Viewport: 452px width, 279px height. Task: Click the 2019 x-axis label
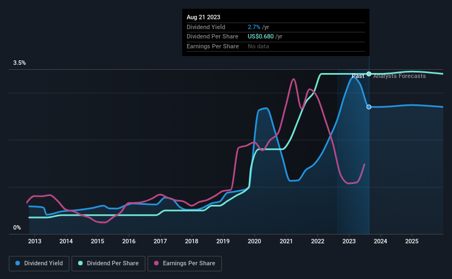click(x=223, y=241)
